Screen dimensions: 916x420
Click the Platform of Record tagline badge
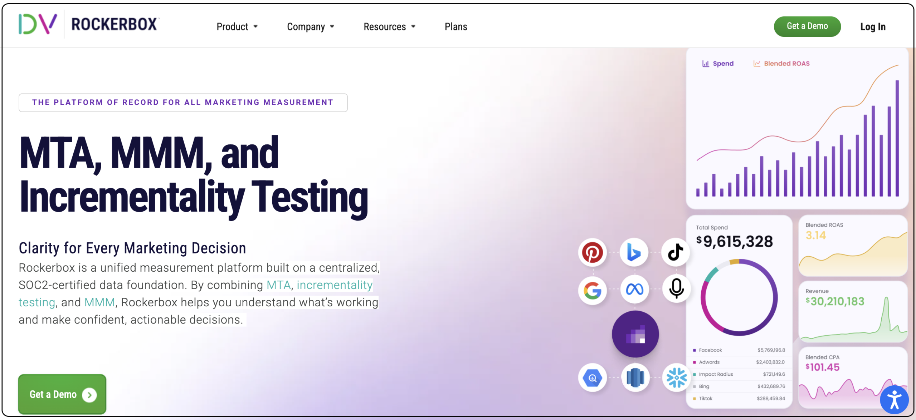183,103
